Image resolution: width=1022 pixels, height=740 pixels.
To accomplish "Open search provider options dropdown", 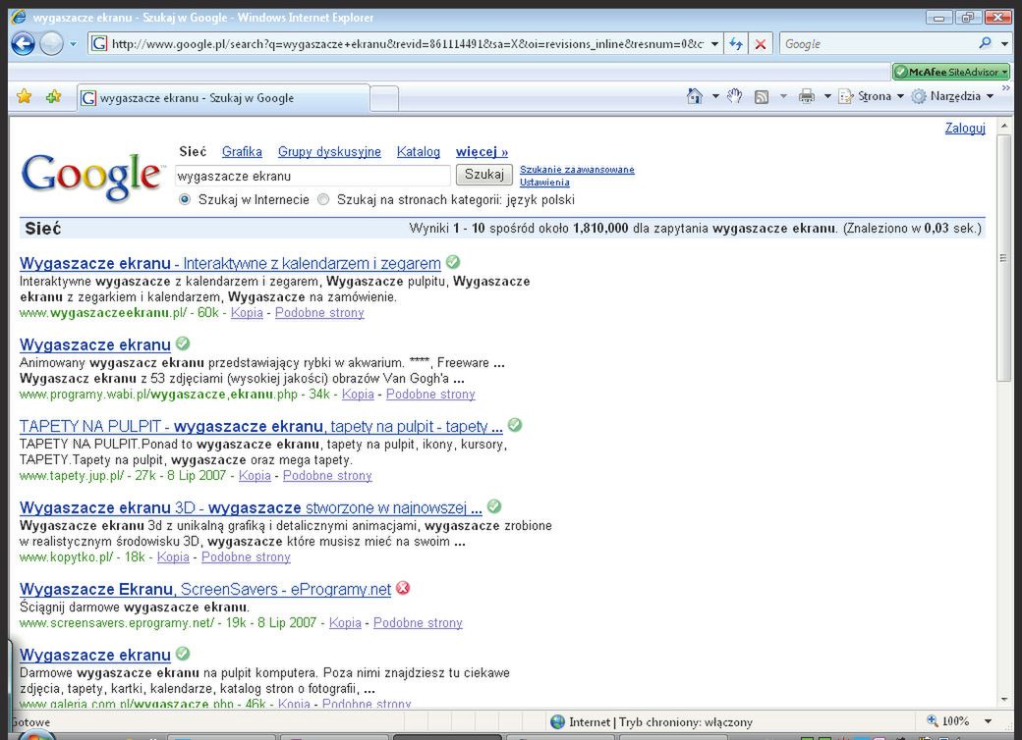I will [x=1003, y=44].
